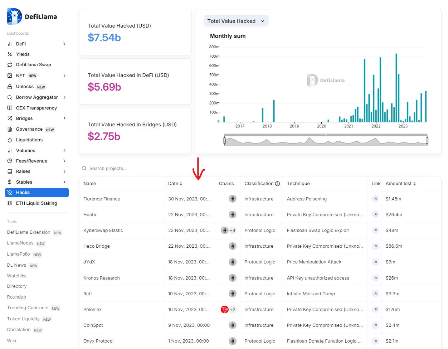Image resolution: width=448 pixels, height=349 pixels.
Task: Click the Hacks shield icon
Action: point(10,193)
